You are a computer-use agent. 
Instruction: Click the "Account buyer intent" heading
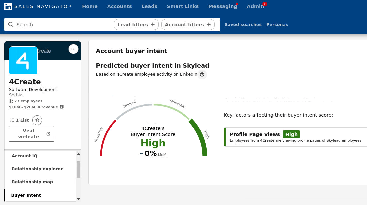click(x=131, y=51)
